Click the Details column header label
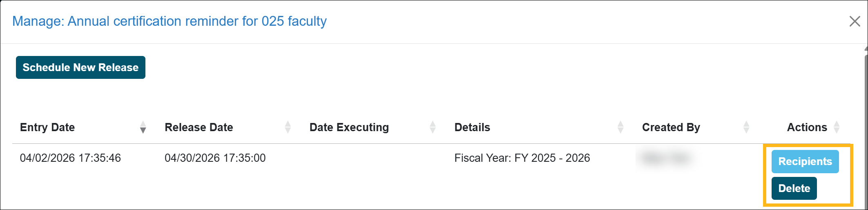Viewport: 868px width, 210px height. click(472, 127)
